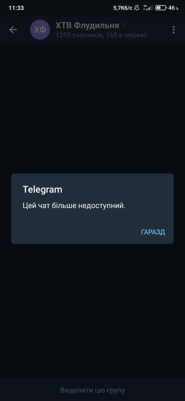Screen dimensions: 185x401
Task: Tap the battery icon in status bar
Action: (161, 8)
